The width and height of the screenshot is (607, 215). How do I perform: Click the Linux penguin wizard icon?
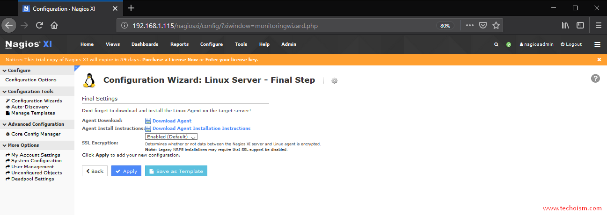click(89, 80)
